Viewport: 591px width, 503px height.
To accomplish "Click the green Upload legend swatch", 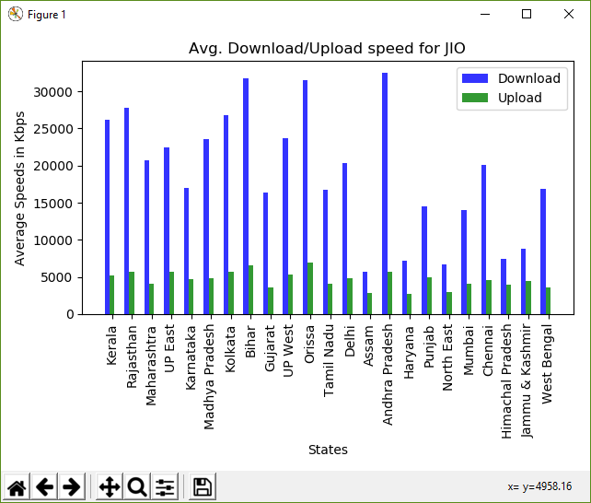I will tap(475, 98).
